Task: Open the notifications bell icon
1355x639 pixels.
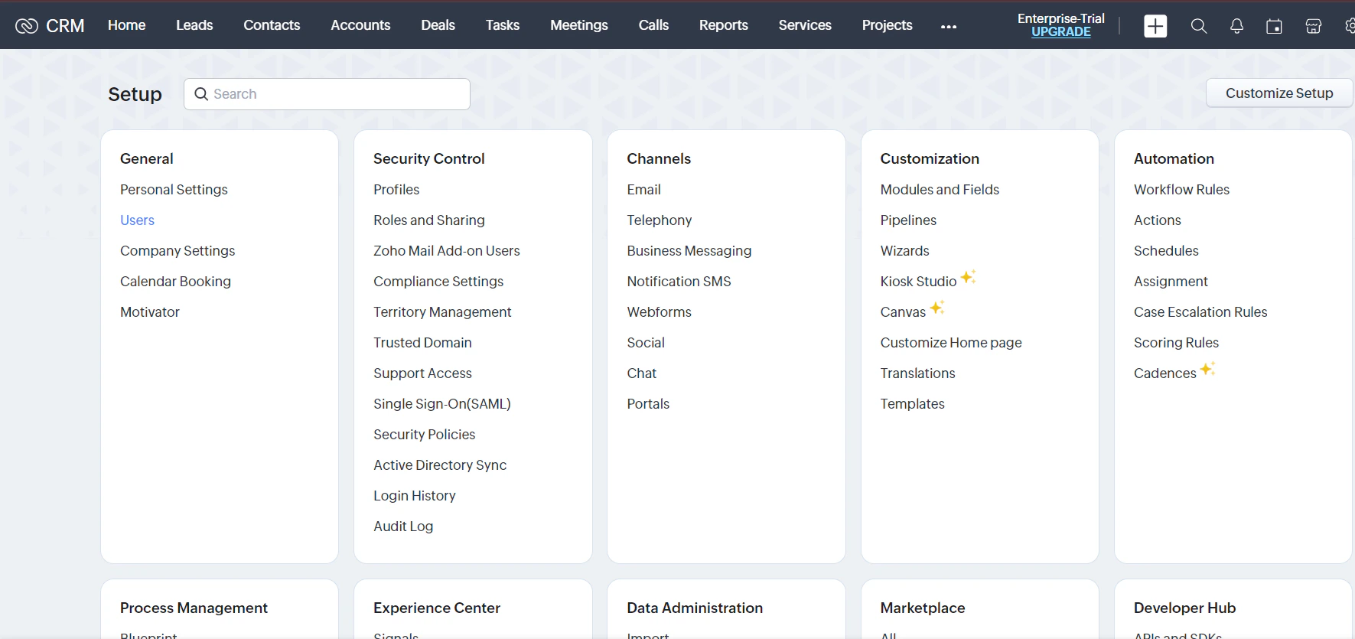Action: [1236, 26]
